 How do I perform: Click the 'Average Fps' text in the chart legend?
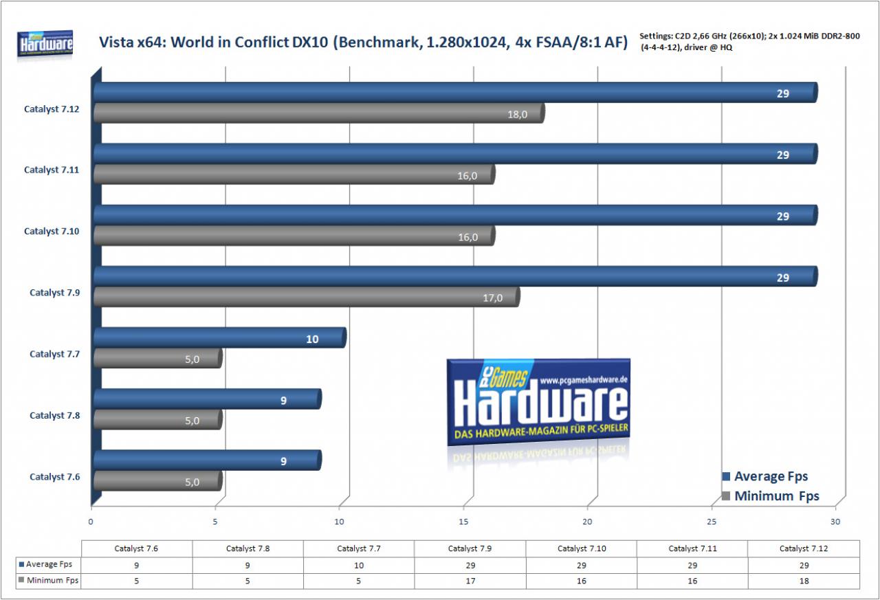[x=771, y=476]
